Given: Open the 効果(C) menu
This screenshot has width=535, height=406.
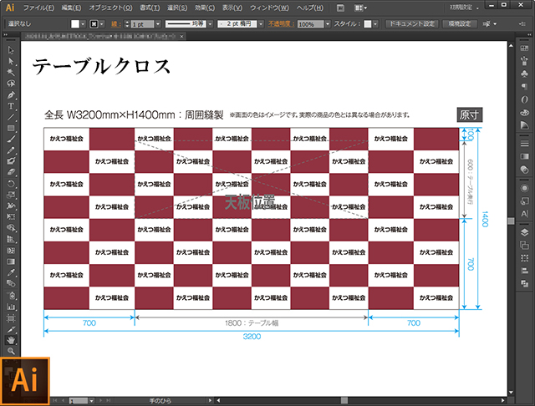Looking at the screenshot, I should tap(205, 8).
